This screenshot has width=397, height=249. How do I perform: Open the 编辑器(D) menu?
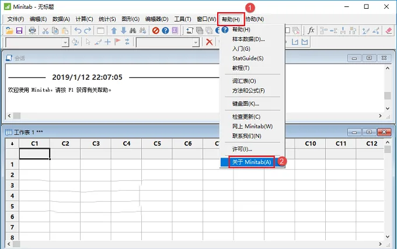point(156,19)
